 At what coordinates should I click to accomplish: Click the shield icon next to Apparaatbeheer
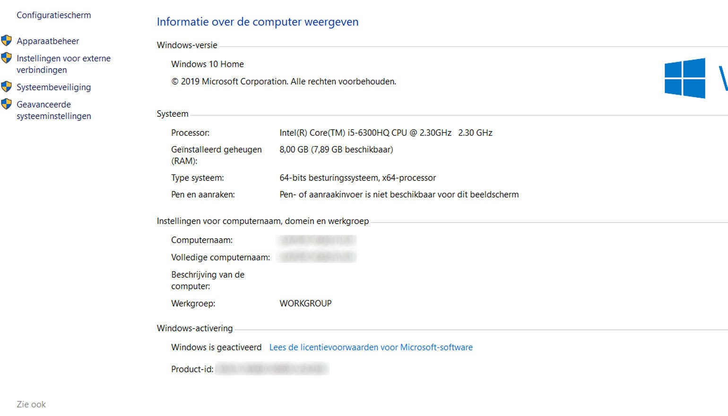tap(7, 41)
